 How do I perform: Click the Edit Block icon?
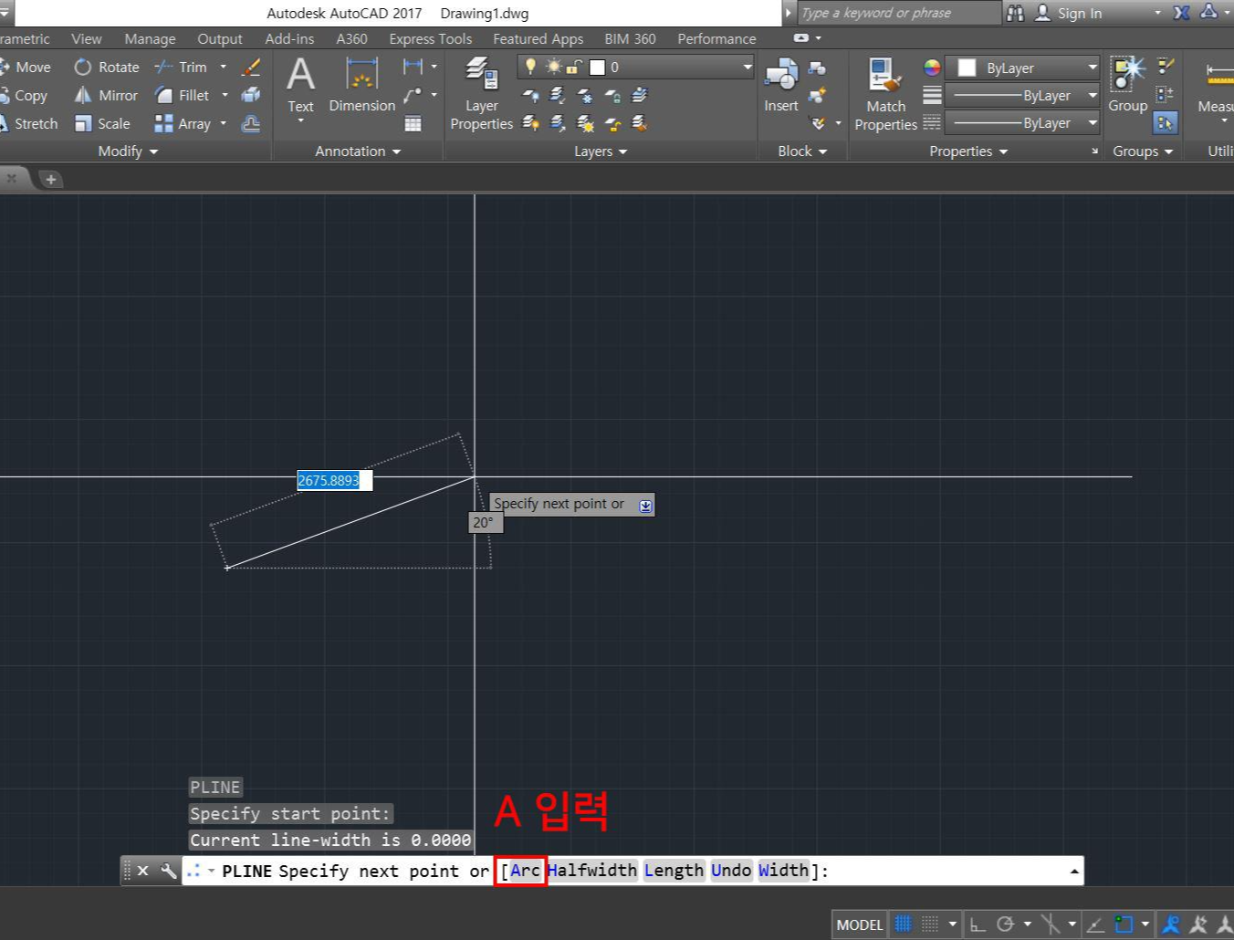click(817, 95)
